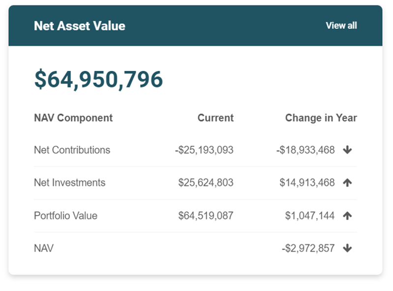Select the Net Investments row label
This screenshot has width=393, height=291.
70,183
